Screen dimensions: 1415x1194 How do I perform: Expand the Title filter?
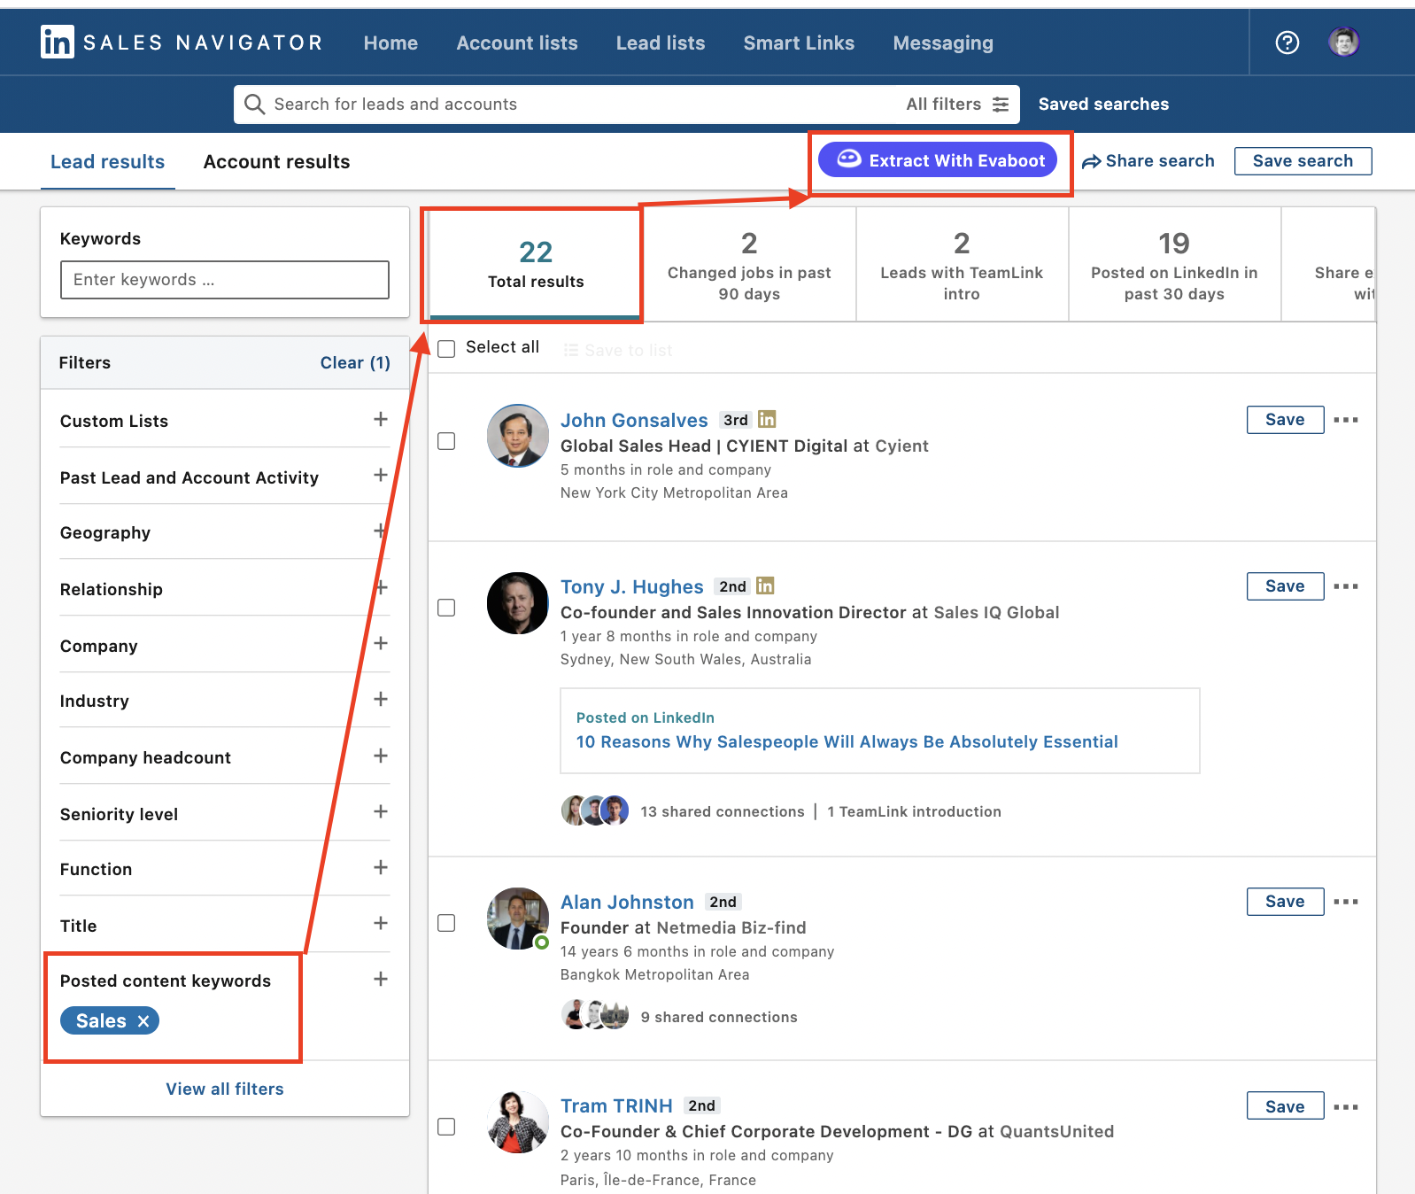(381, 923)
